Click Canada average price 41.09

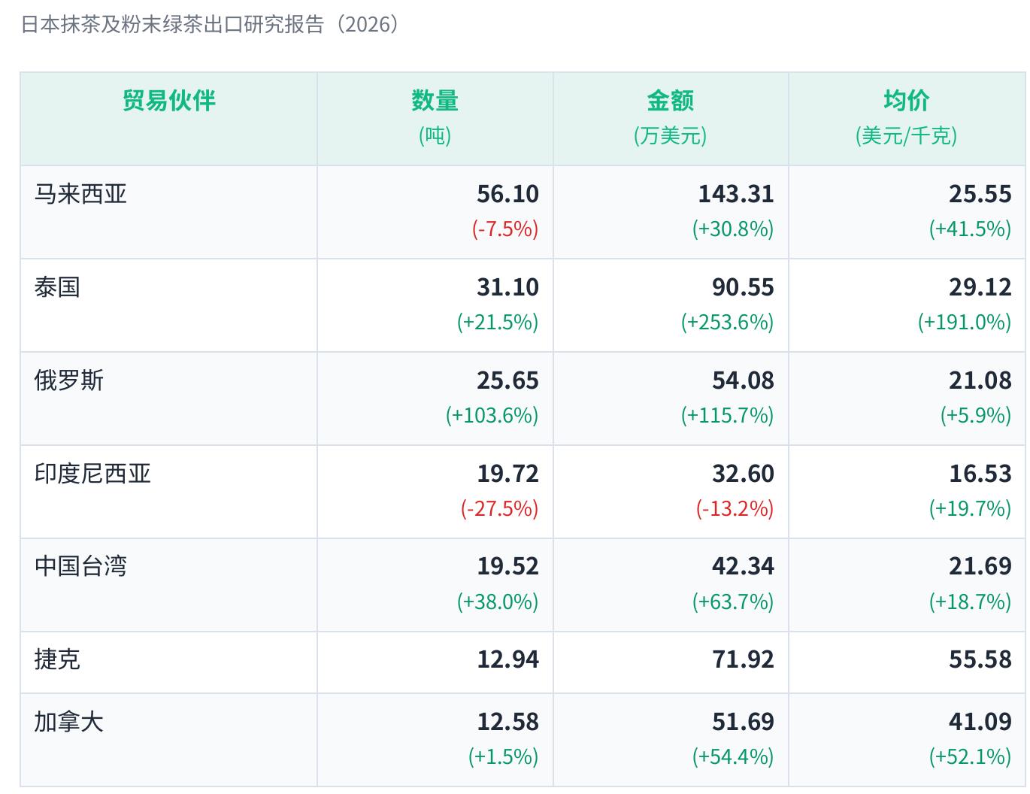point(980,722)
